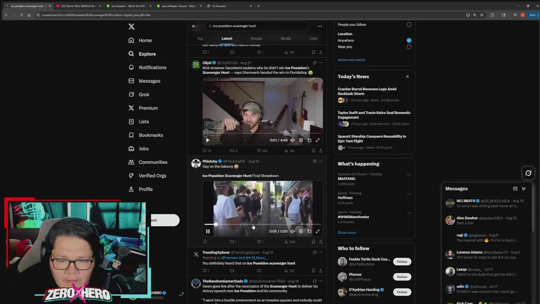
Task: Bookmark the Phletchy post
Action: click(x=313, y=242)
